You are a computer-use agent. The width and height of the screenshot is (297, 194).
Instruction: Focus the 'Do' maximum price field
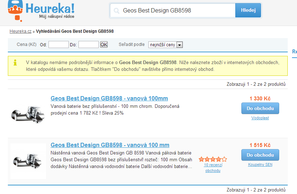click(88, 44)
